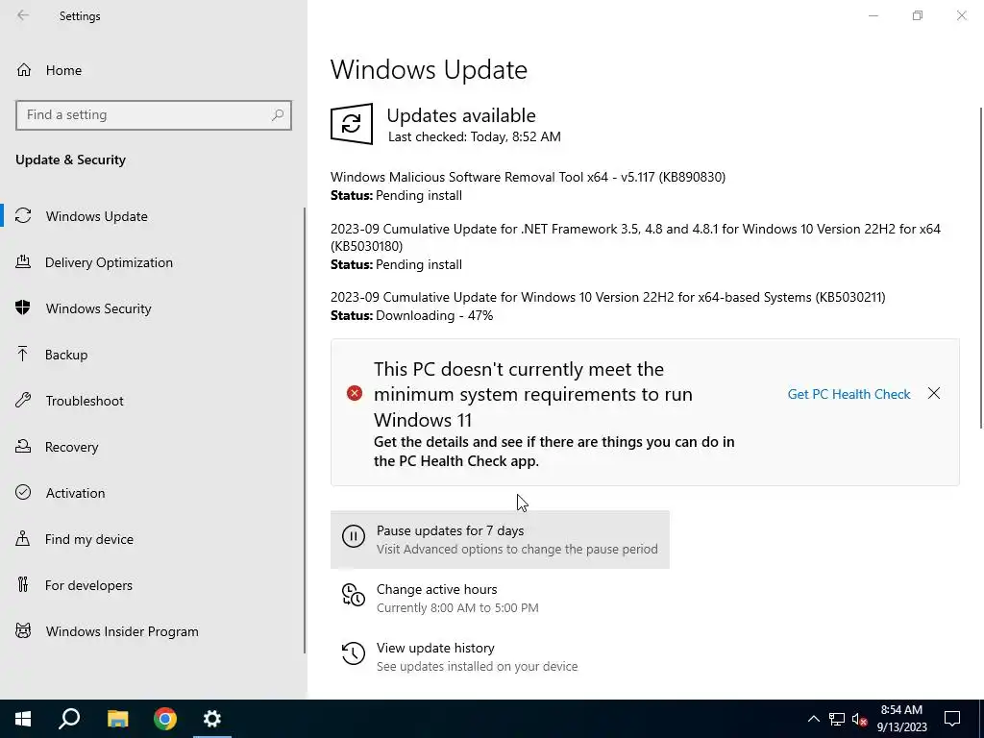Click the network icon in system tray
This screenshot has height=738, width=984.
coord(837,719)
